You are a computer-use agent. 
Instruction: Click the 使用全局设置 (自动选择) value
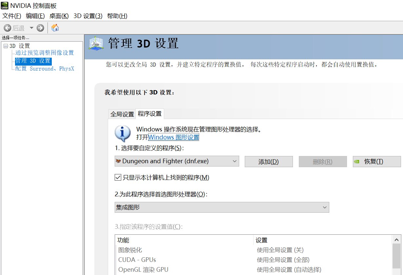(289, 270)
